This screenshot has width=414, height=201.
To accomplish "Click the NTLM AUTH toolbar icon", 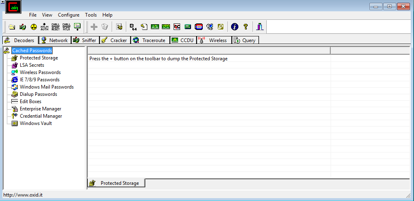I will (x=45, y=27).
